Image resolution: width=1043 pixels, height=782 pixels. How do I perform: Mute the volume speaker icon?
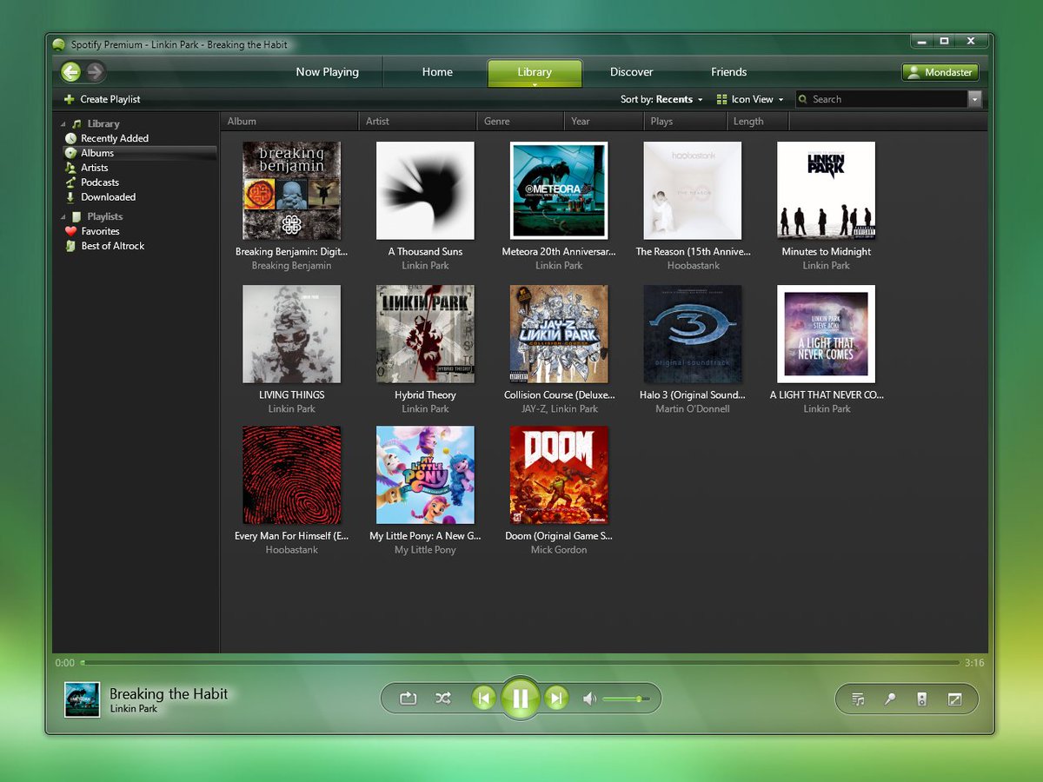(x=589, y=699)
